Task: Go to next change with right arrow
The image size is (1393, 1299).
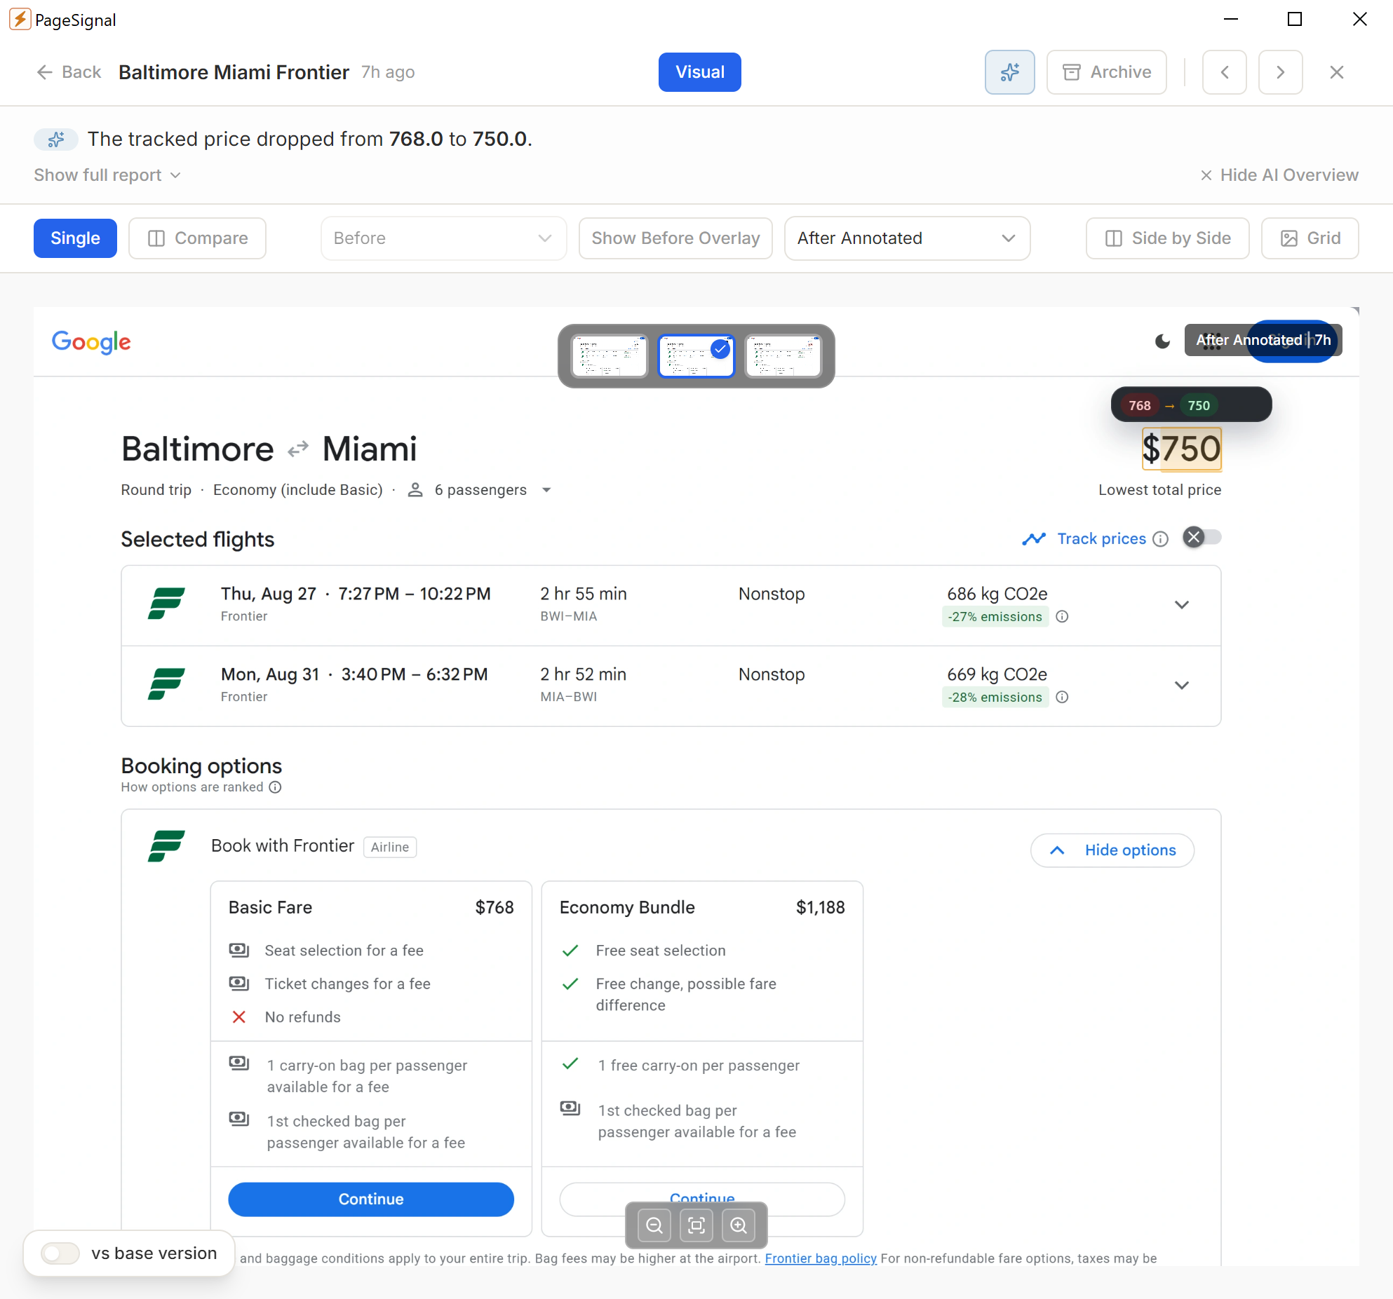Action: point(1280,72)
